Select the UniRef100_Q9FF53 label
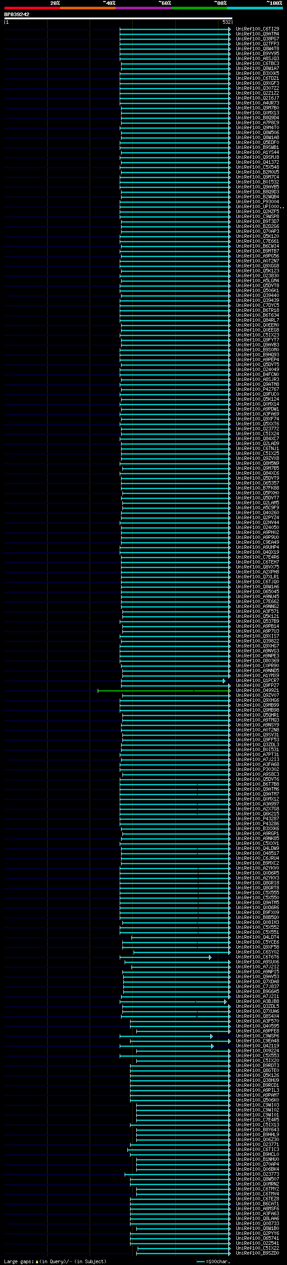Viewport: 287px width, 1265px height. pos(257,740)
